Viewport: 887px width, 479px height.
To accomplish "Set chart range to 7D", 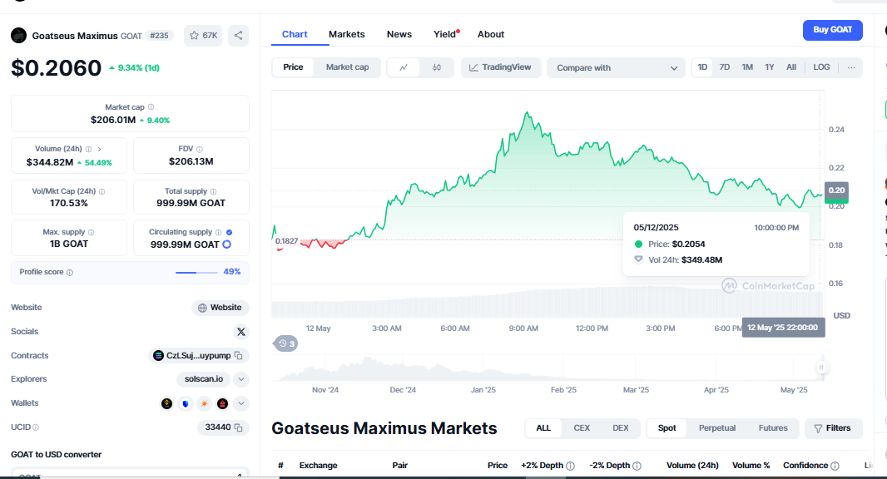I will (725, 67).
